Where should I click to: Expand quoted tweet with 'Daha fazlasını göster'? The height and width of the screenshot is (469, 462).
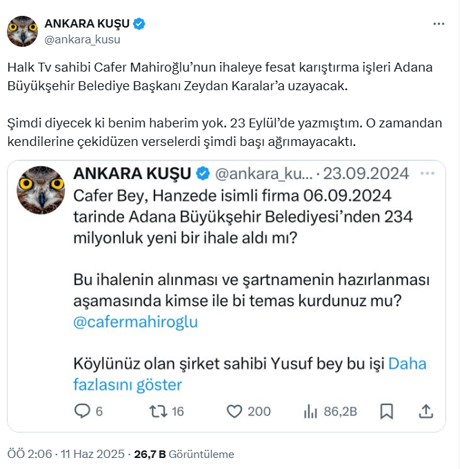click(x=250, y=374)
